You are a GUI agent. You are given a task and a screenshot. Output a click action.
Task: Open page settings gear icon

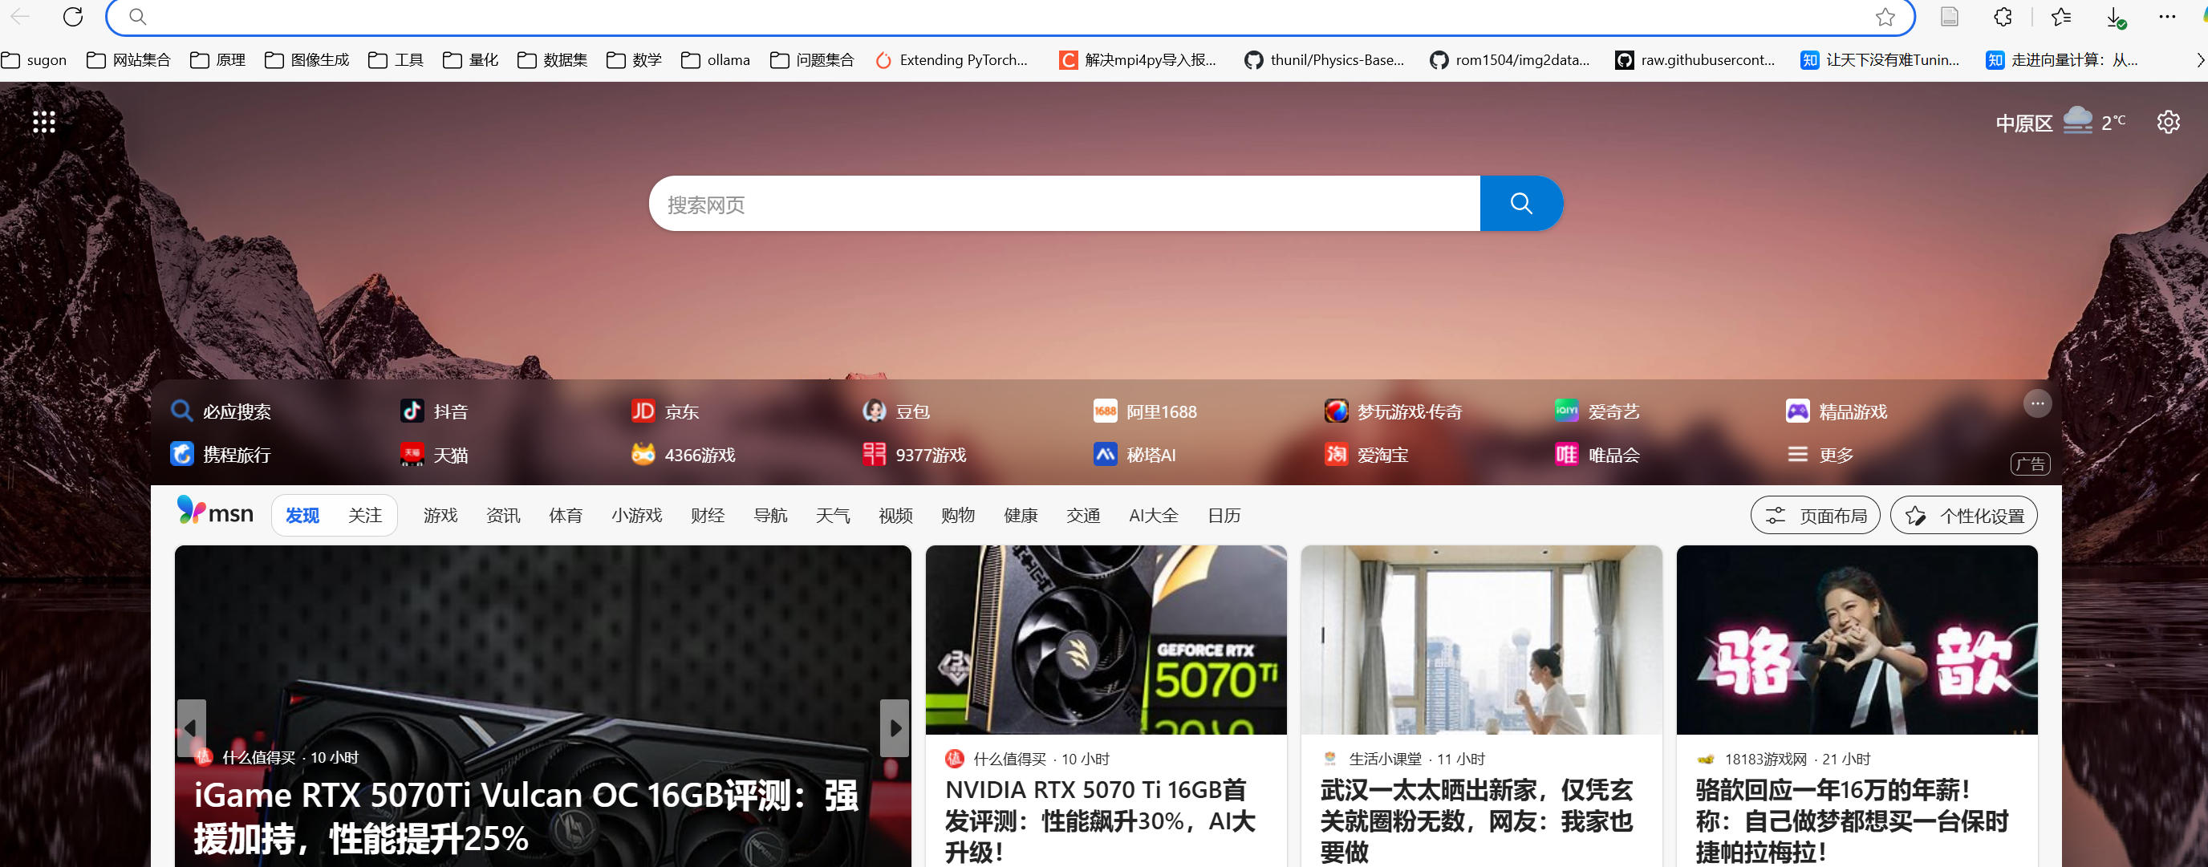pos(2168,123)
